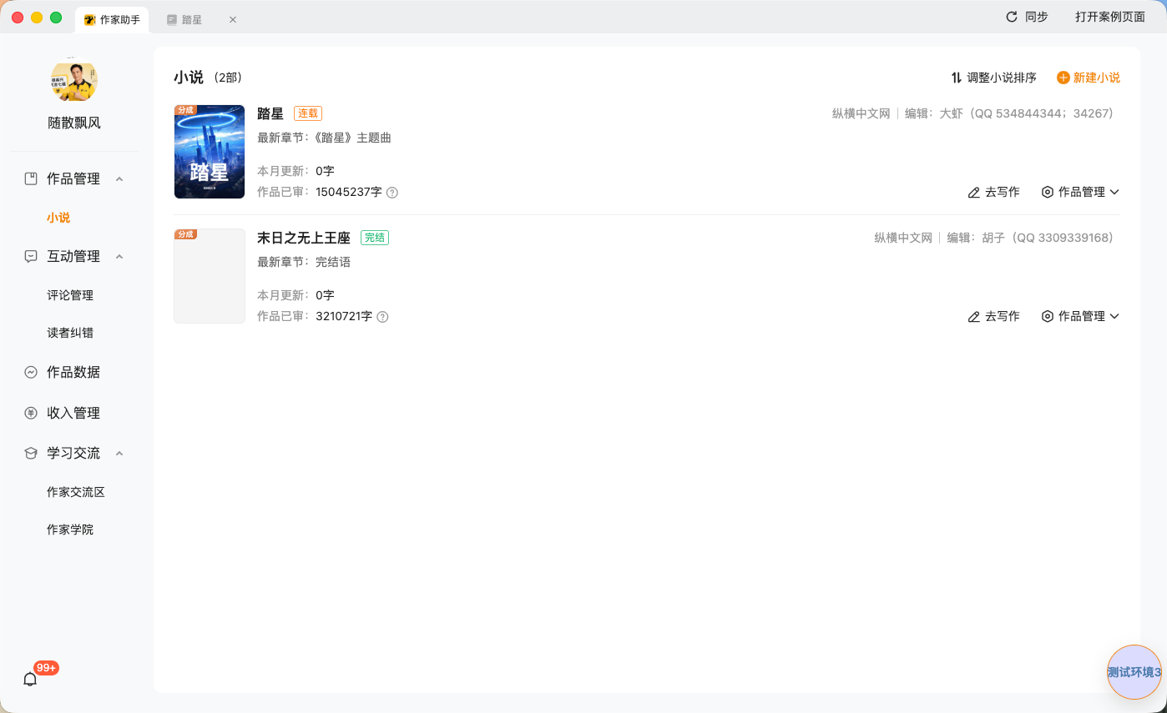
Task: Click latest chapter 完结语
Action: (333, 262)
